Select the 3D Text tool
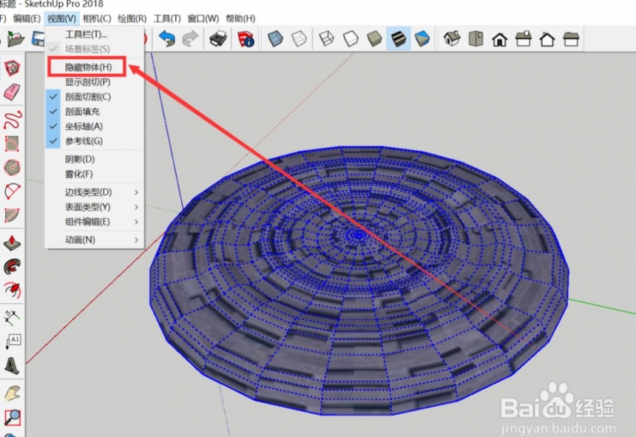The height and width of the screenshot is (437, 636). point(12,365)
